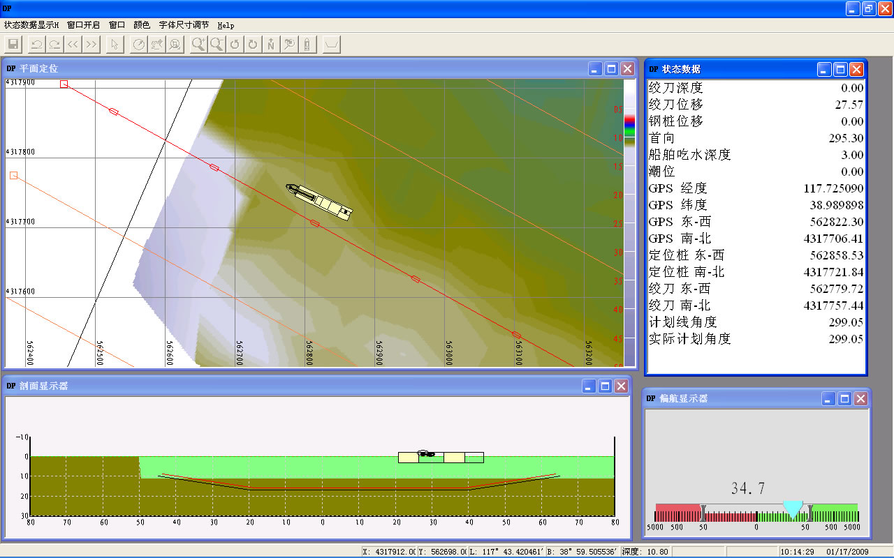Click the Zoom Out magnifier icon
The height and width of the screenshot is (558, 894).
pos(217,45)
